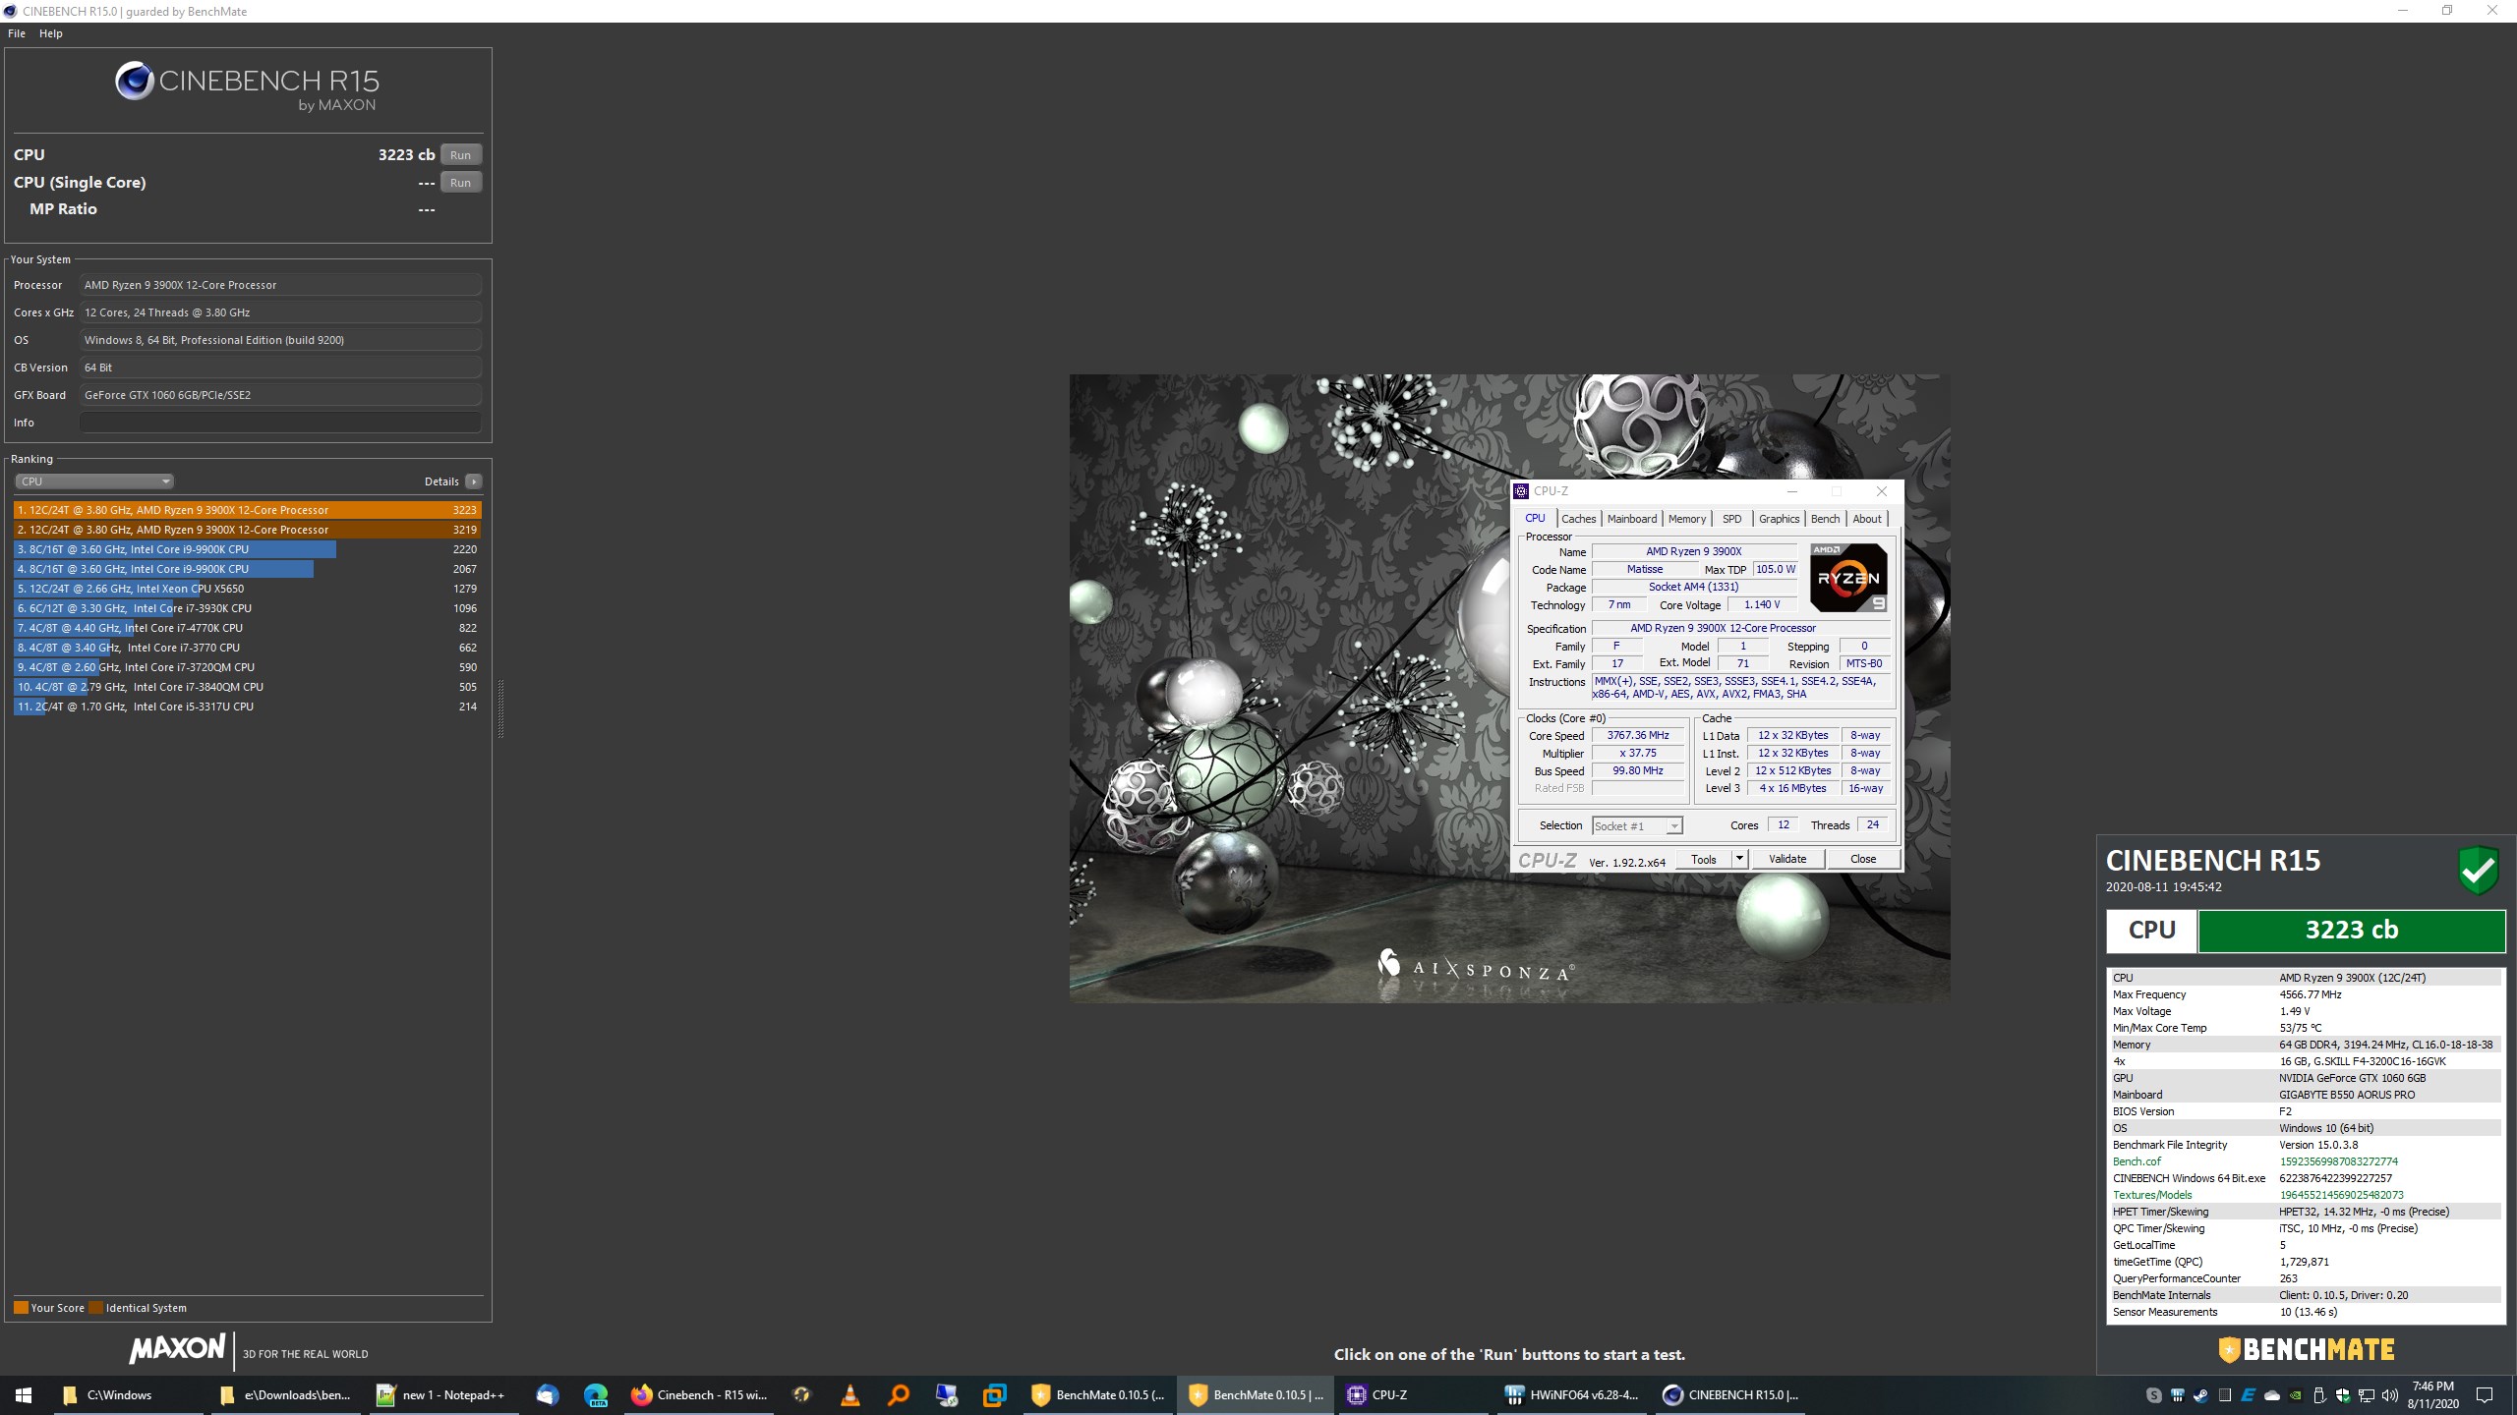This screenshot has width=2517, height=1415.
Task: Click the BenchMate logo at panel bottom
Action: [x=2306, y=1350]
